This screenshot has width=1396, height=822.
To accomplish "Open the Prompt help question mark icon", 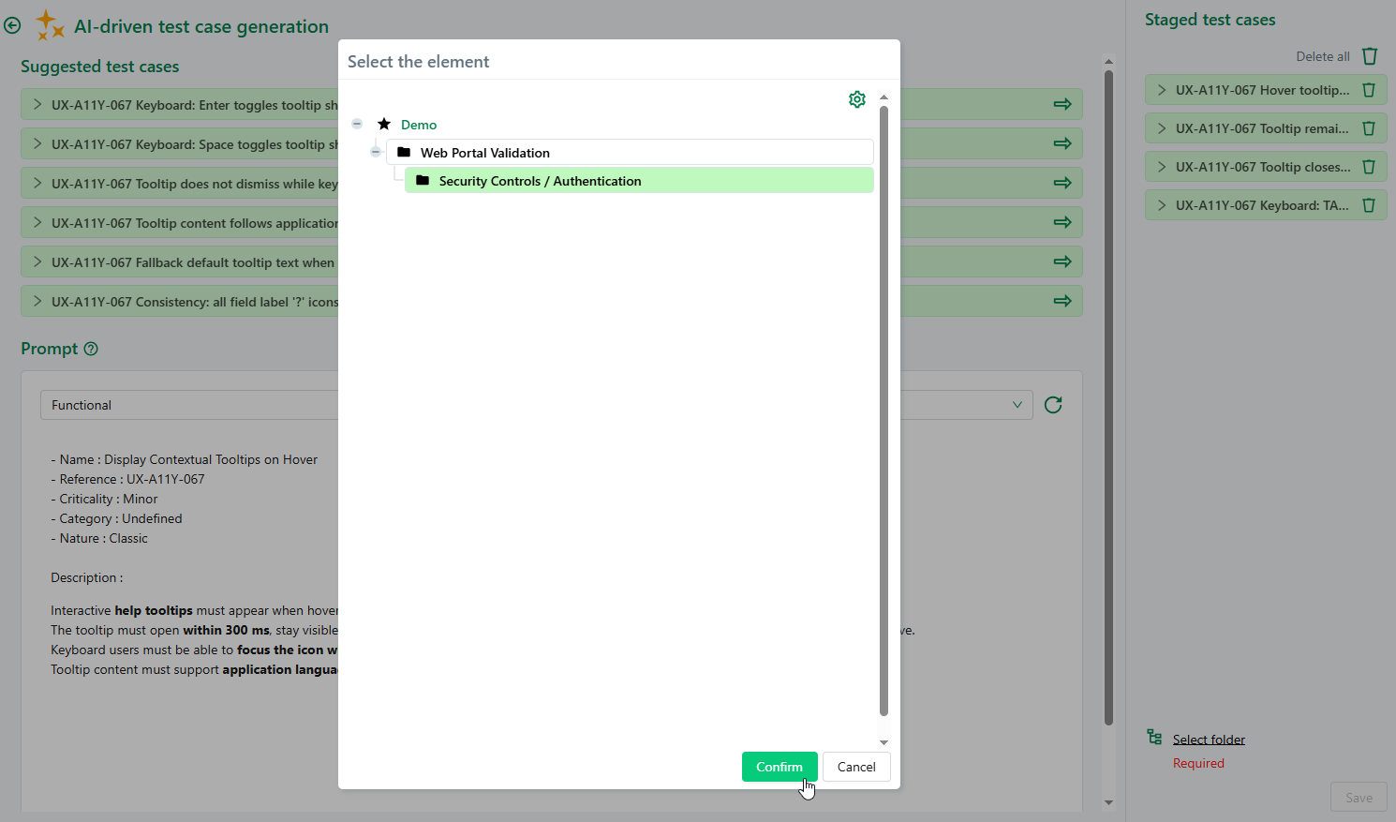I will 91,348.
